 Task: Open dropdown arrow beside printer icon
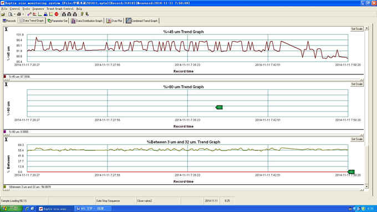click(23, 14)
